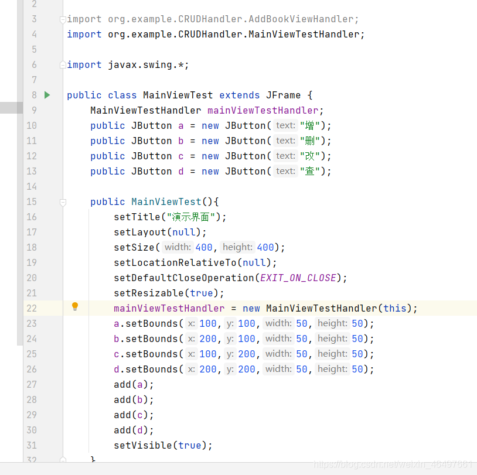Click the mainViewTestHandler field declaration
The height and width of the screenshot is (475, 477).
263,110
